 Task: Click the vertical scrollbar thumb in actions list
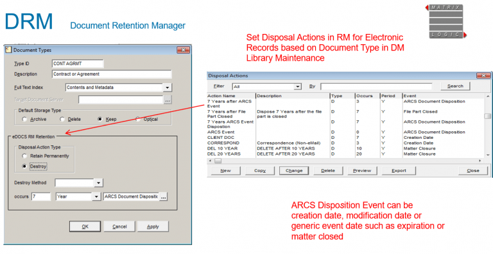[x=488, y=116]
